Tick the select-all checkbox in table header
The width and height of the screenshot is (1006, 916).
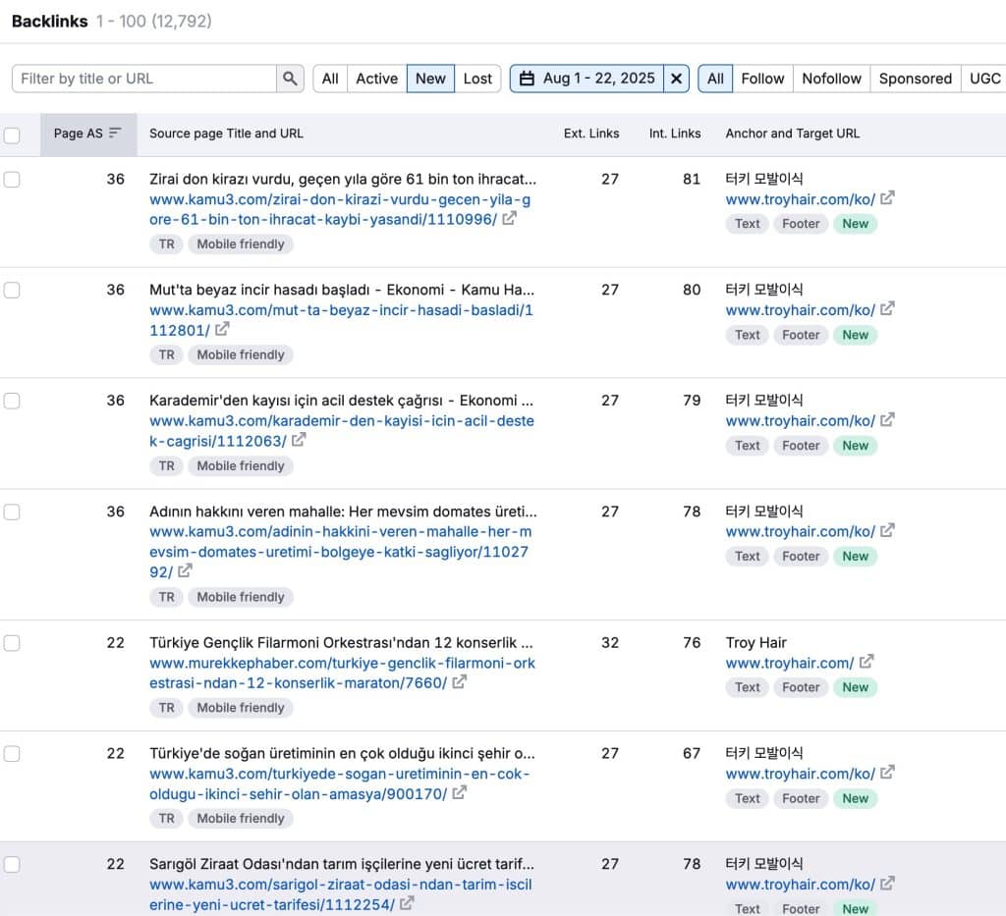click(12, 135)
